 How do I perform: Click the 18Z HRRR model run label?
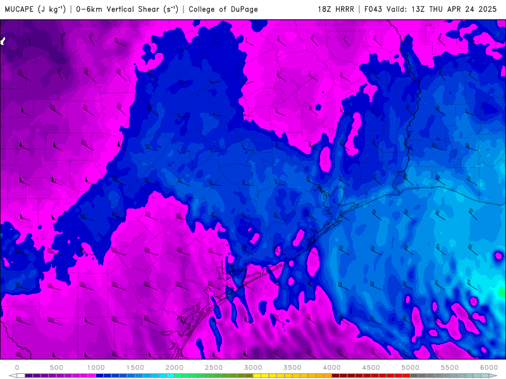(x=336, y=9)
